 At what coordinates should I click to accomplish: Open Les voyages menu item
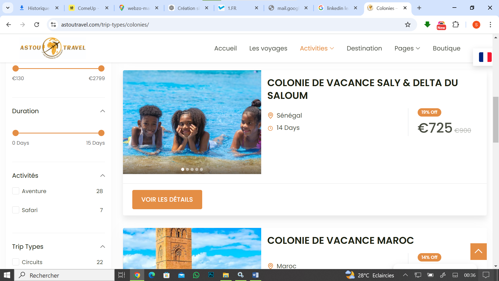[x=268, y=48]
